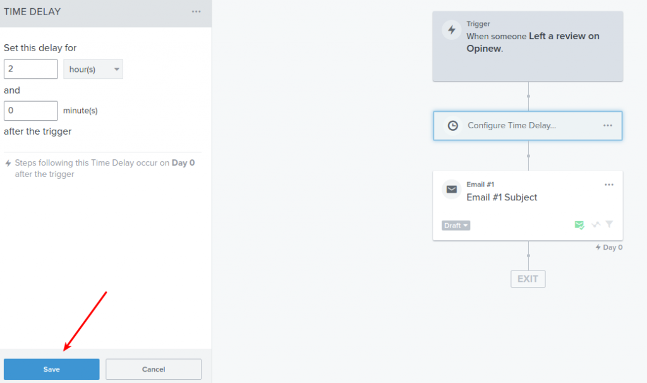The image size is (647, 383).
Task: Click the filter funnel icon on Email #1
Action: click(609, 224)
